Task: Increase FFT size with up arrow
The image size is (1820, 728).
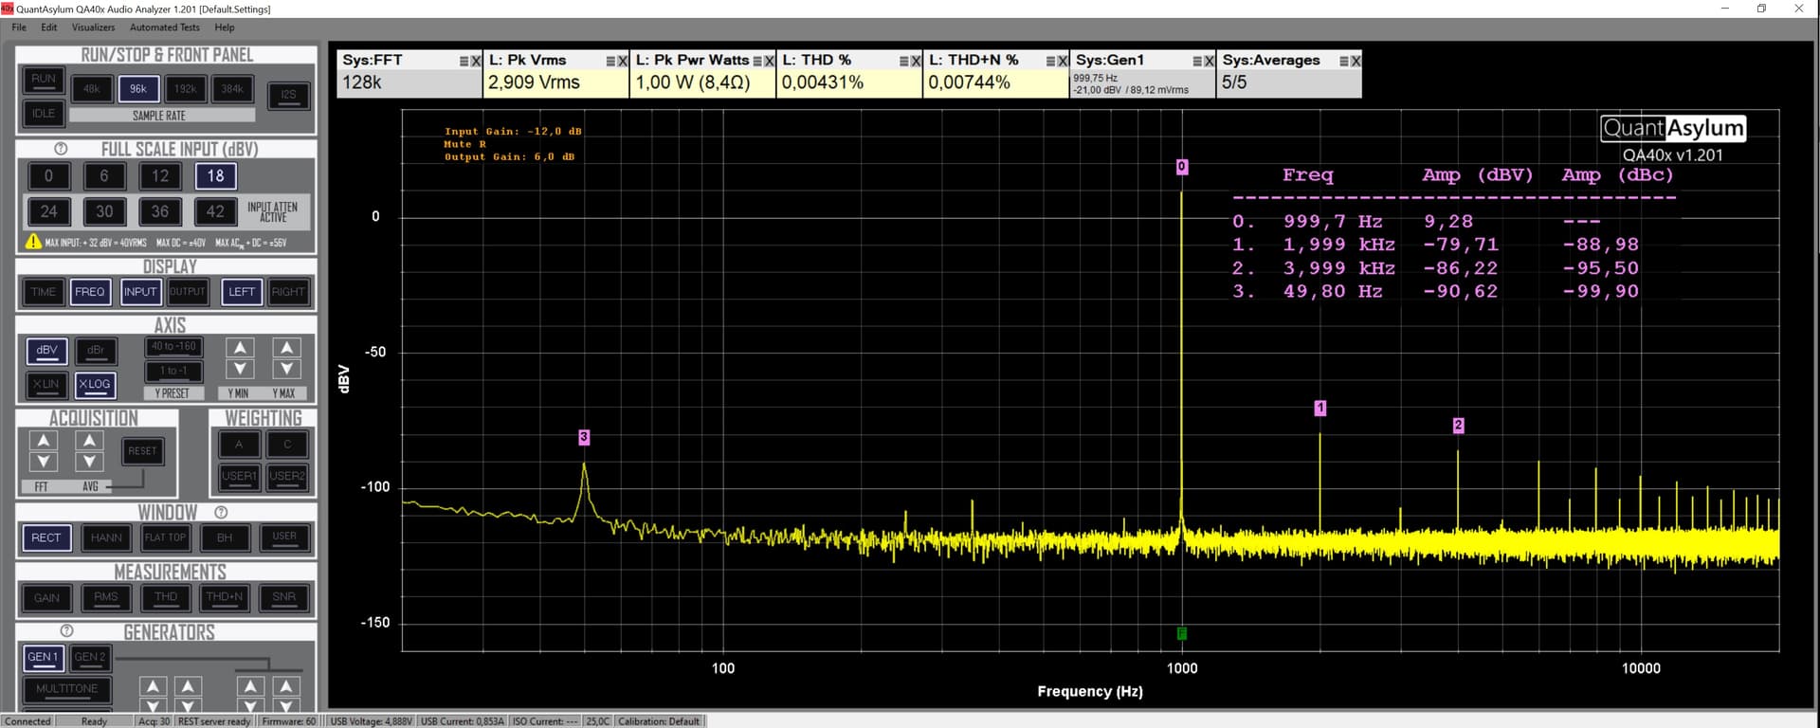Action: pos(44,441)
